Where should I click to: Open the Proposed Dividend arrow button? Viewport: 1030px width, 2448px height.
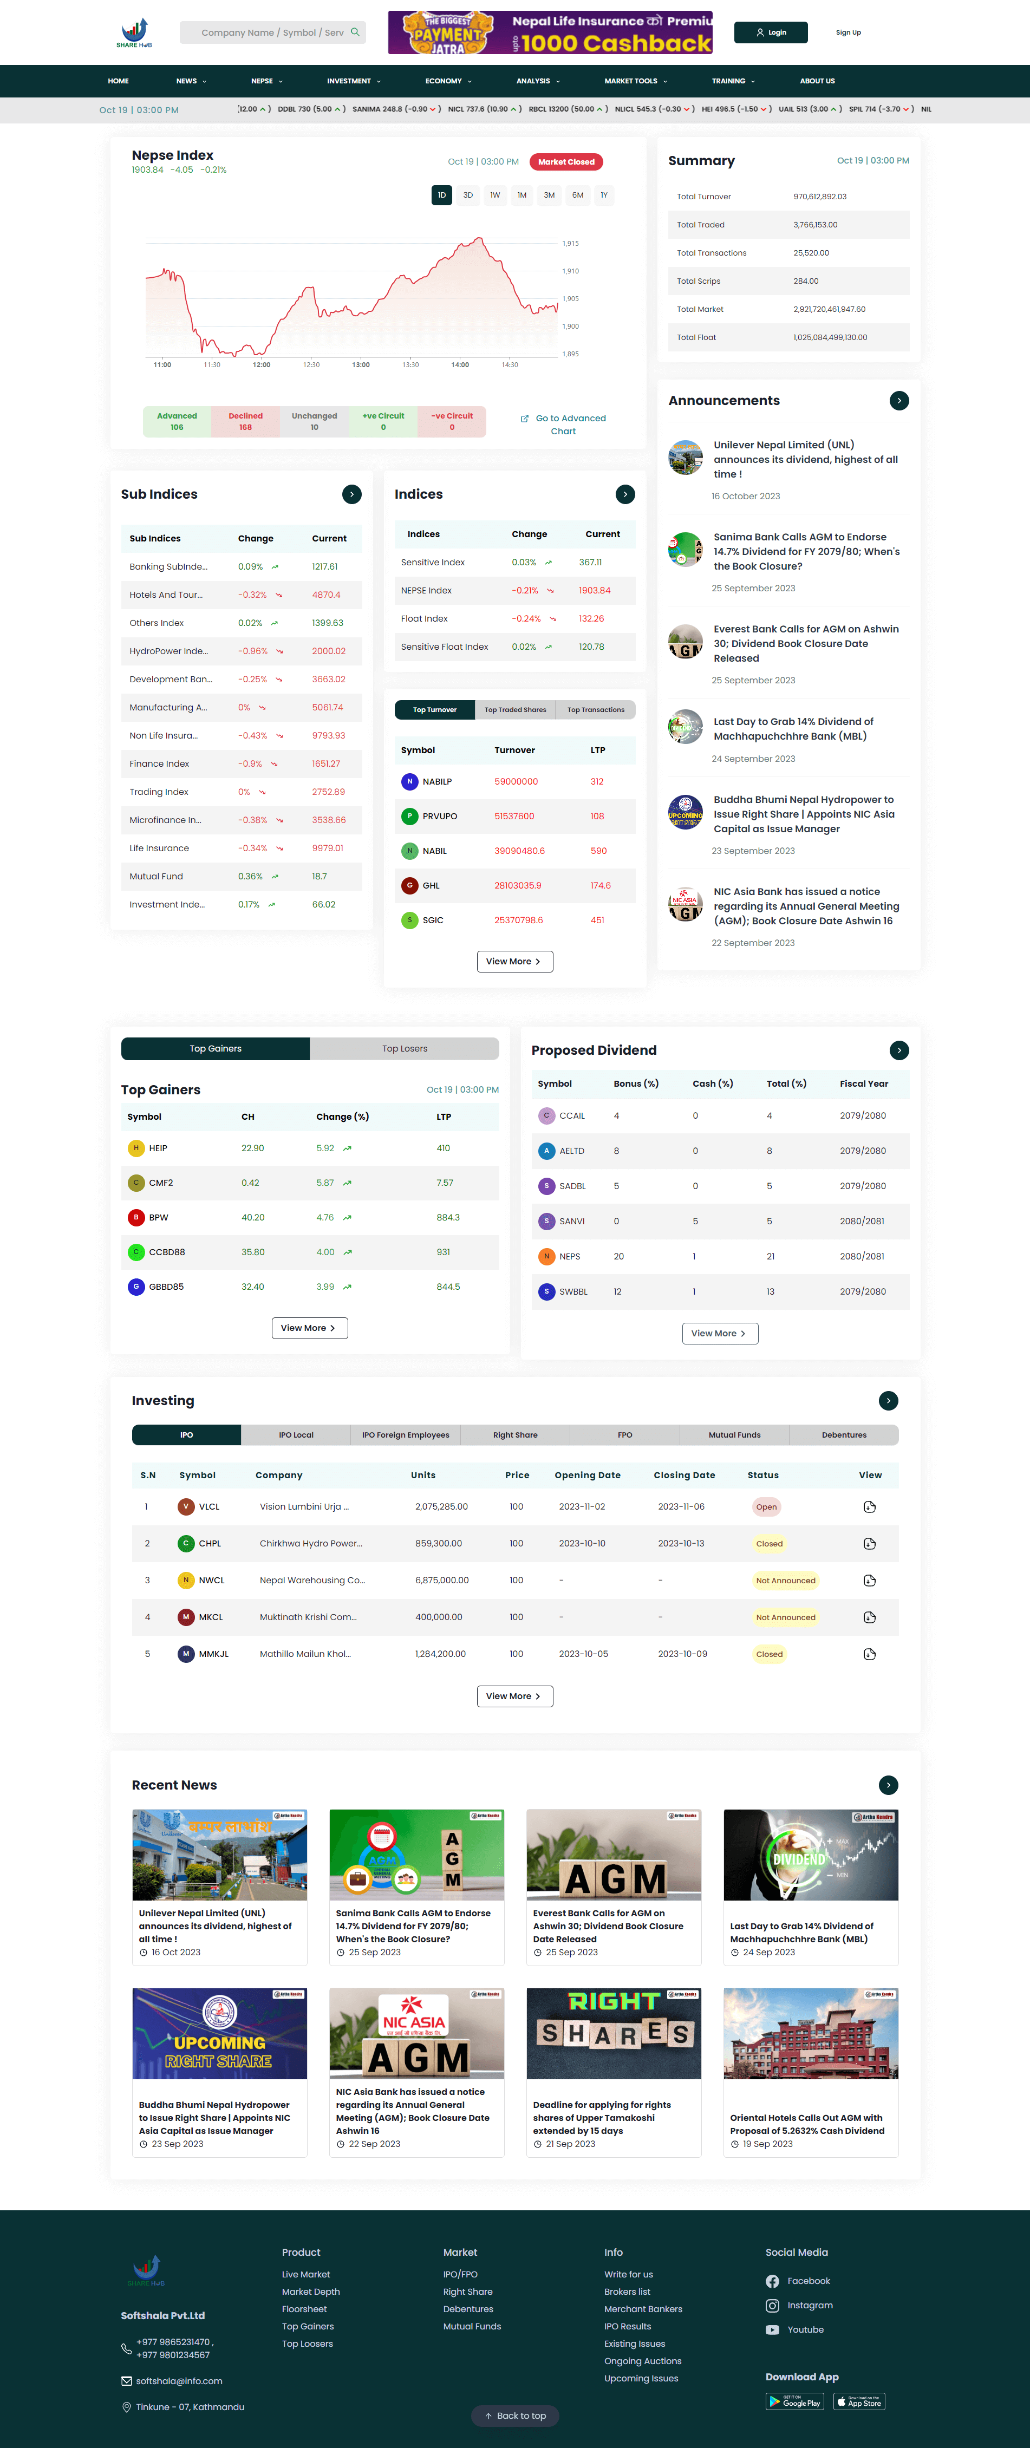[x=899, y=1050]
